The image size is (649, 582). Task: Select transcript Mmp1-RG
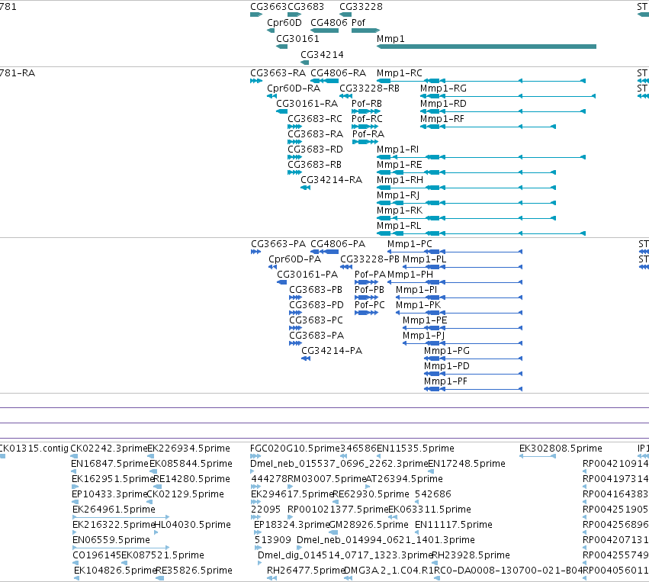pyautogui.click(x=508, y=96)
